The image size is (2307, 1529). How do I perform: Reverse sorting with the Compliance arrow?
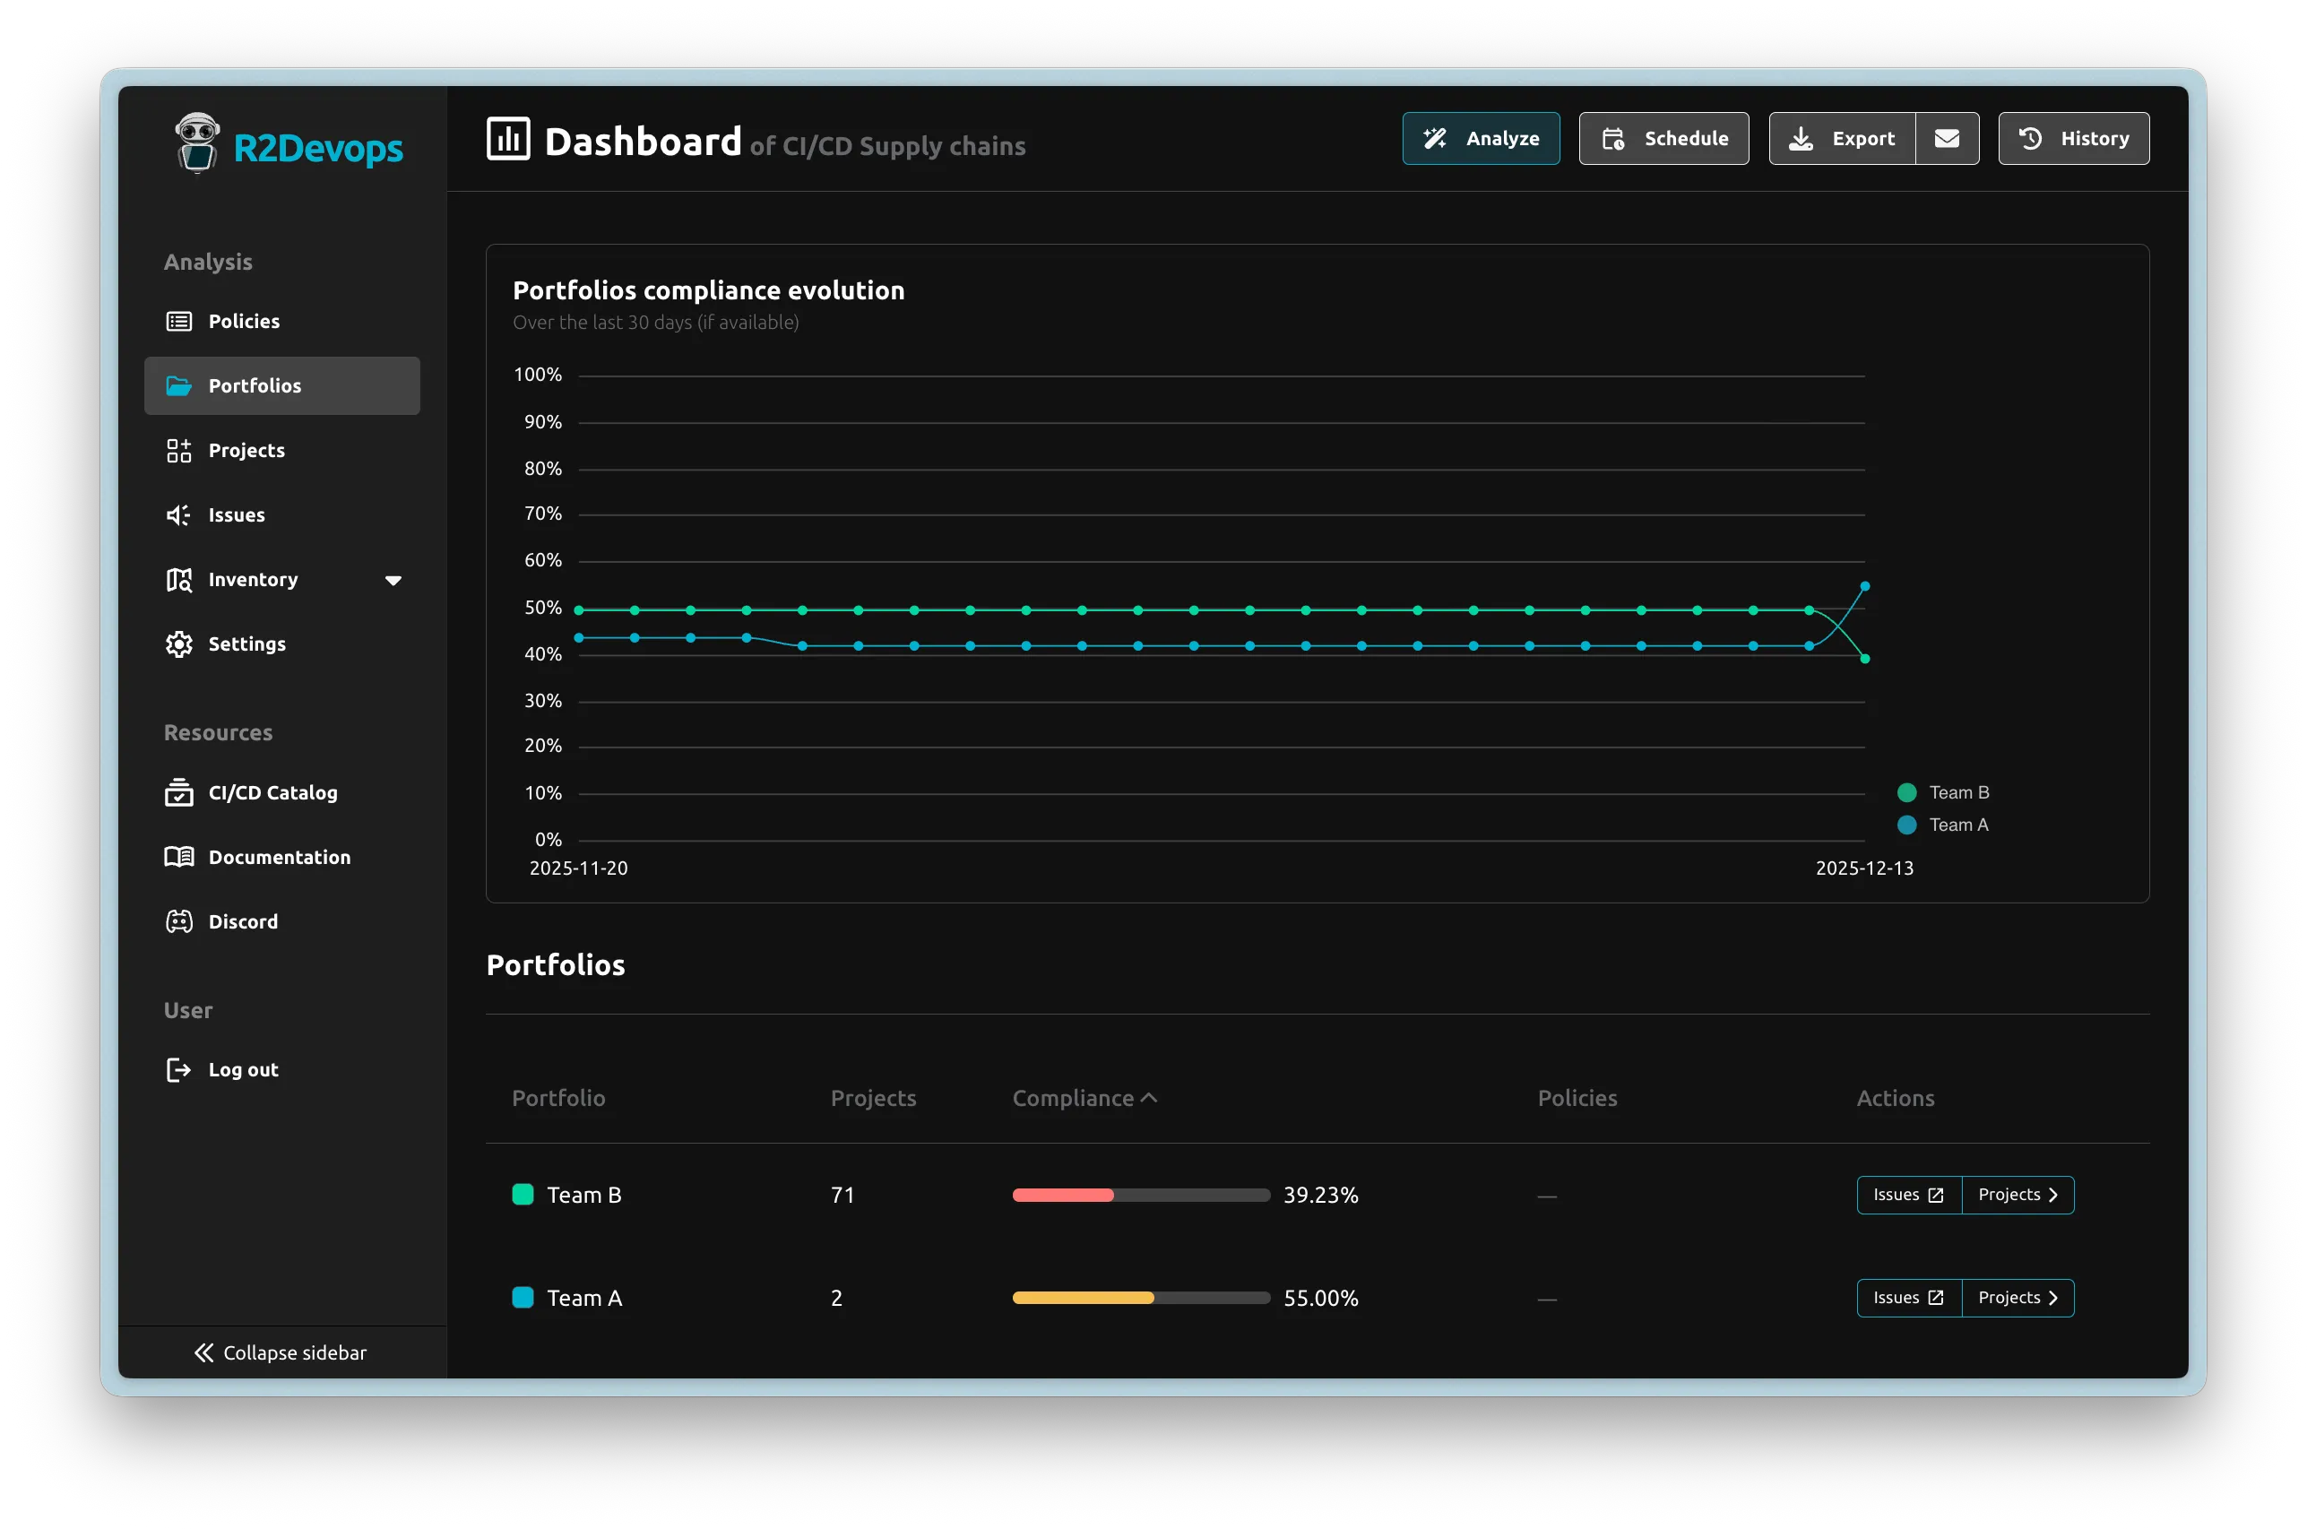tap(1152, 1096)
